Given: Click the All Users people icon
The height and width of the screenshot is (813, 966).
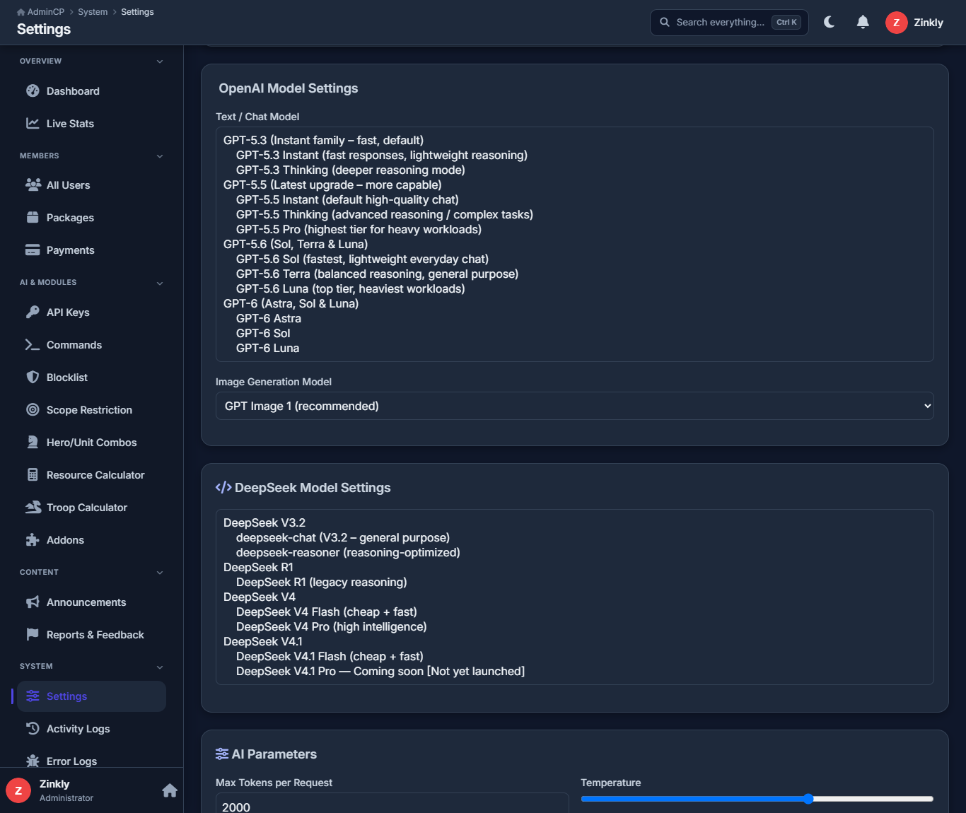Looking at the screenshot, I should [x=33, y=185].
